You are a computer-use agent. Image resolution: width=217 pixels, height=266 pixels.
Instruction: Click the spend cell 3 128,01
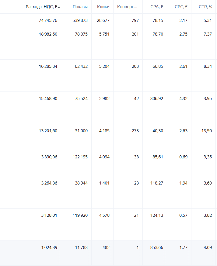coord(49,215)
